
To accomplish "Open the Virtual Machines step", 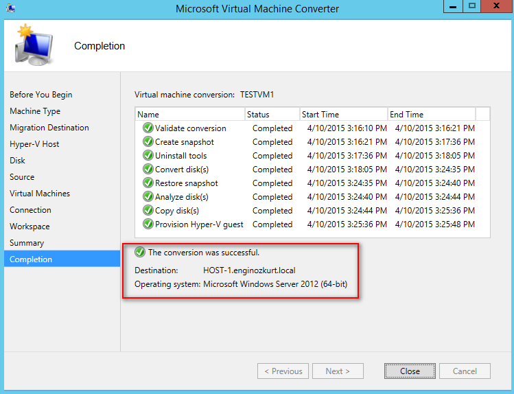I will point(40,194).
